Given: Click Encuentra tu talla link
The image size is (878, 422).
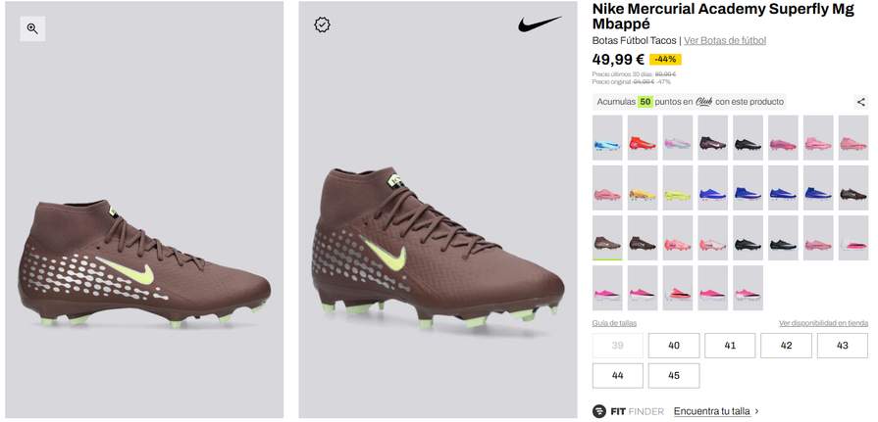Looking at the screenshot, I should coord(711,411).
